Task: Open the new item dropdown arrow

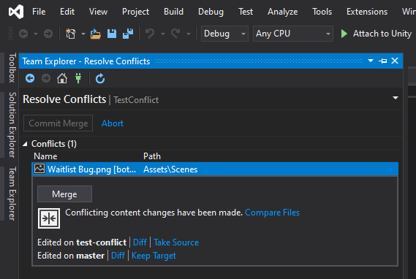Action: click(83, 34)
